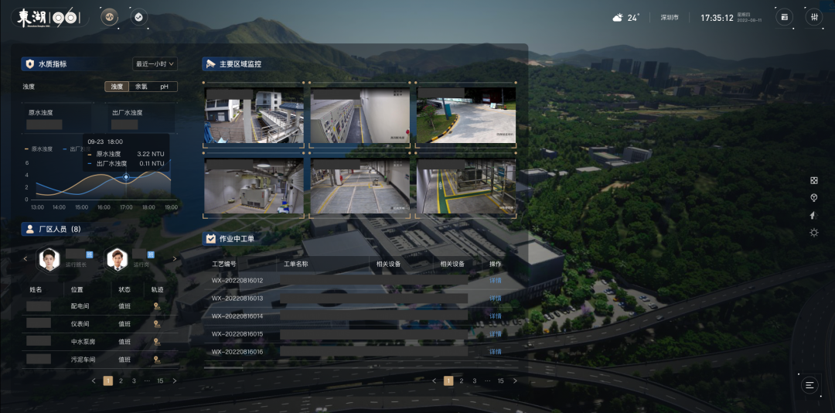
Task: Click the weather cloud icon in header
Action: [x=618, y=18]
